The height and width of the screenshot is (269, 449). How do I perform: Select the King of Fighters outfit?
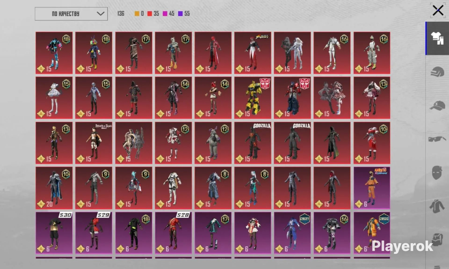pyautogui.click(x=253, y=53)
